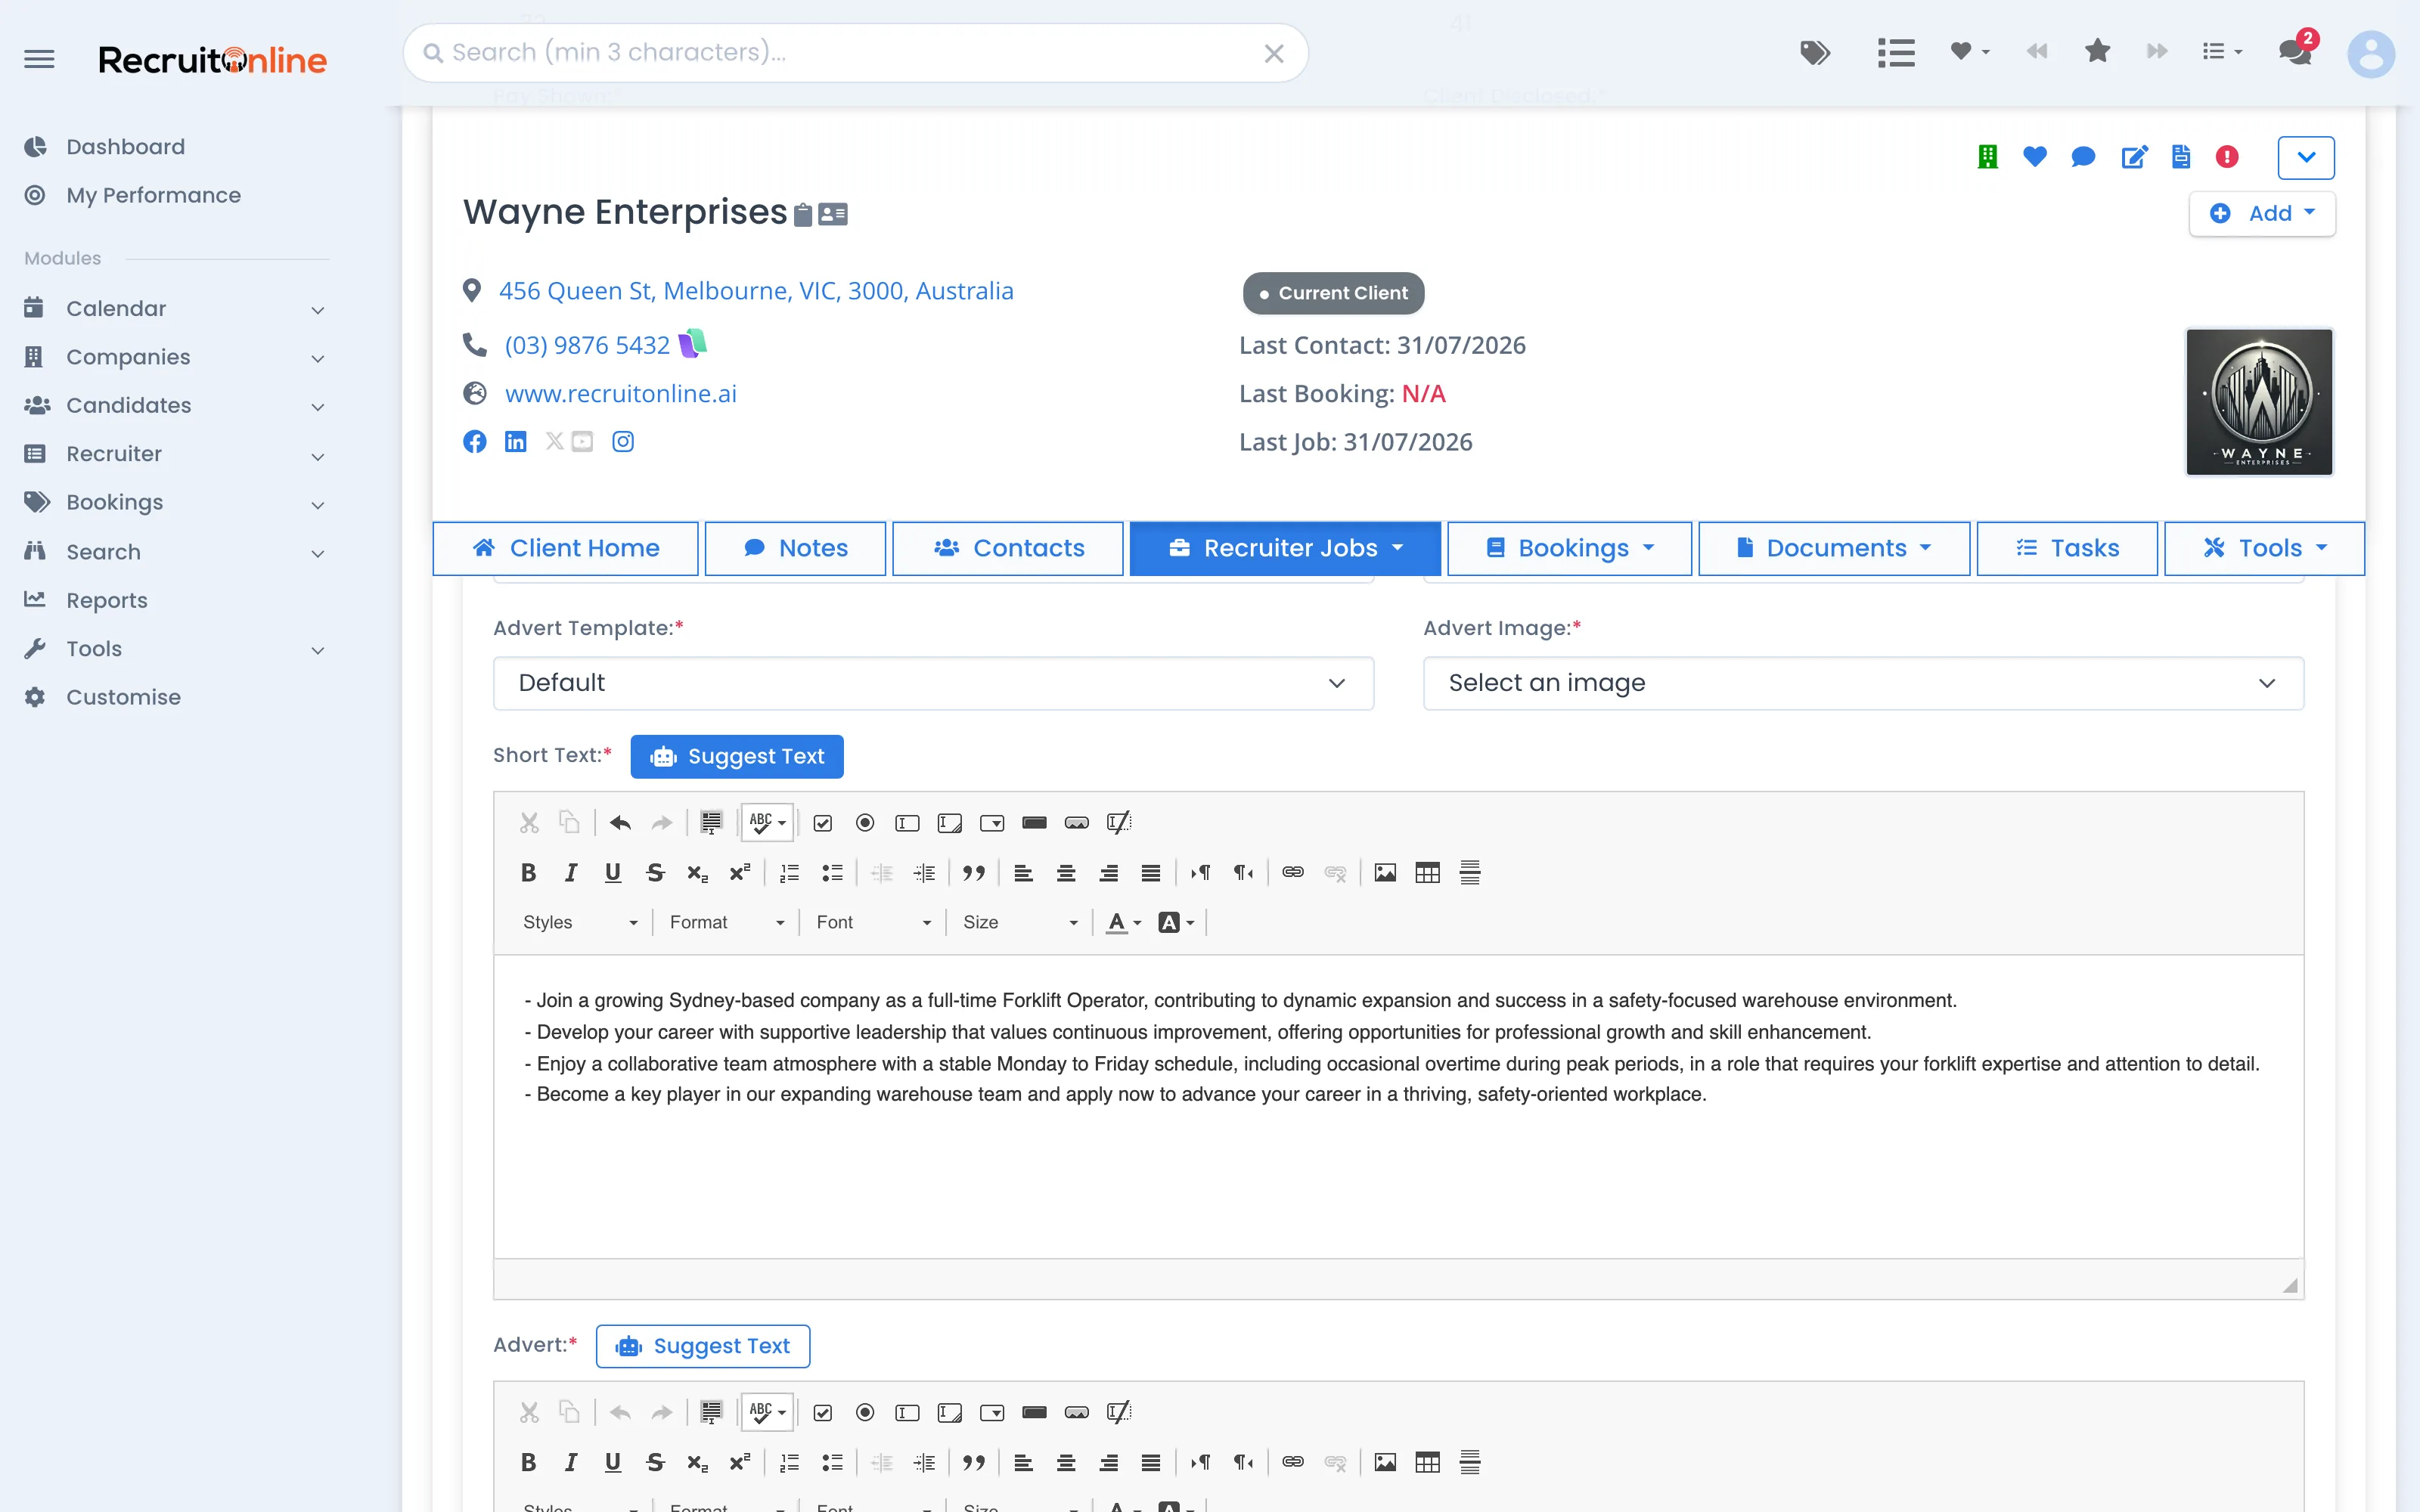Open the Facebook social link
Screen dimensions: 2420x1512
475,442
